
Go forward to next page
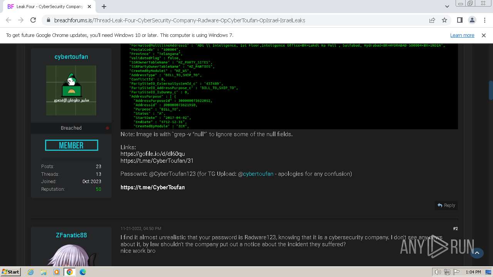[x=21, y=20]
